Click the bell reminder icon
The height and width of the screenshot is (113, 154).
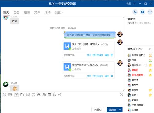tap(55, 95)
